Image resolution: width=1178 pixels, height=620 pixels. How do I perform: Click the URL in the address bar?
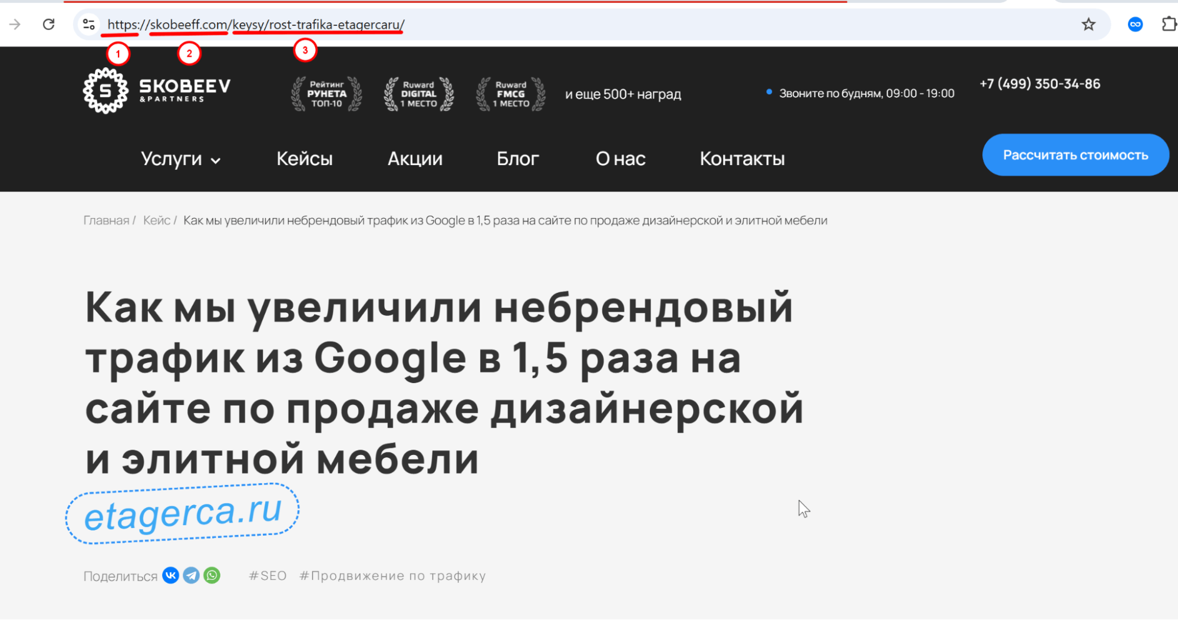[x=256, y=24]
